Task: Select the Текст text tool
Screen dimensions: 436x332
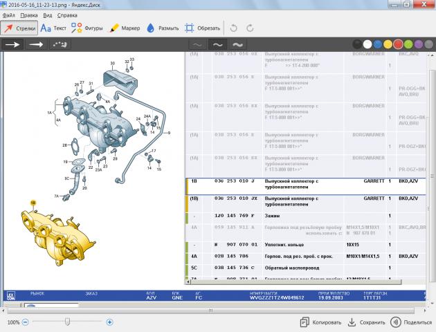Action: tap(53, 28)
